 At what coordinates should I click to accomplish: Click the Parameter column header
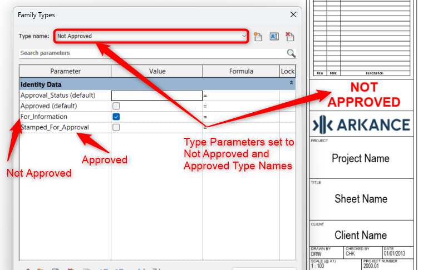click(x=65, y=71)
